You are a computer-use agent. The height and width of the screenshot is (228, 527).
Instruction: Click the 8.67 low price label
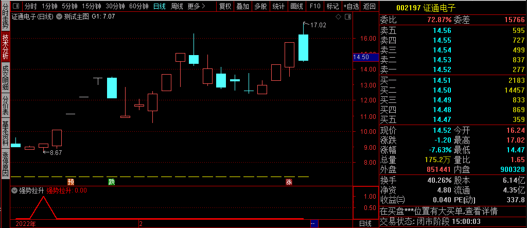pyautogui.click(x=56, y=152)
